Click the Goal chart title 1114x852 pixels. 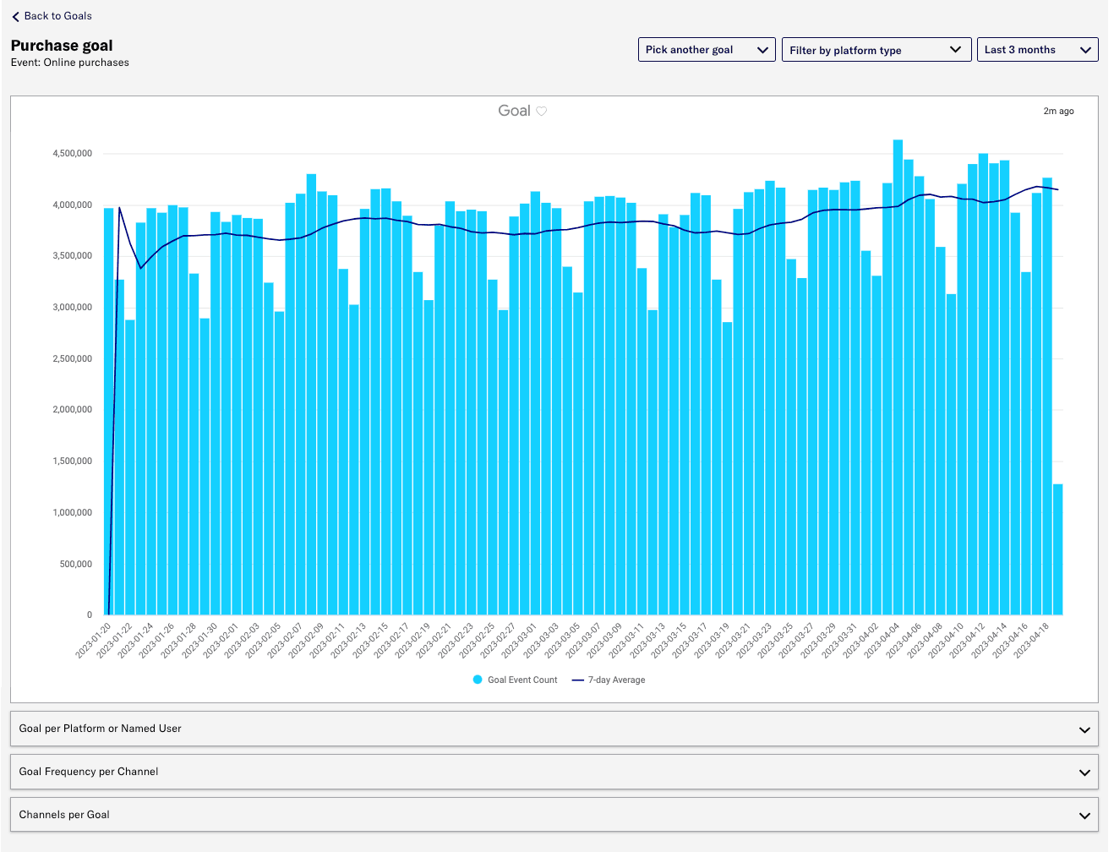pyautogui.click(x=514, y=111)
